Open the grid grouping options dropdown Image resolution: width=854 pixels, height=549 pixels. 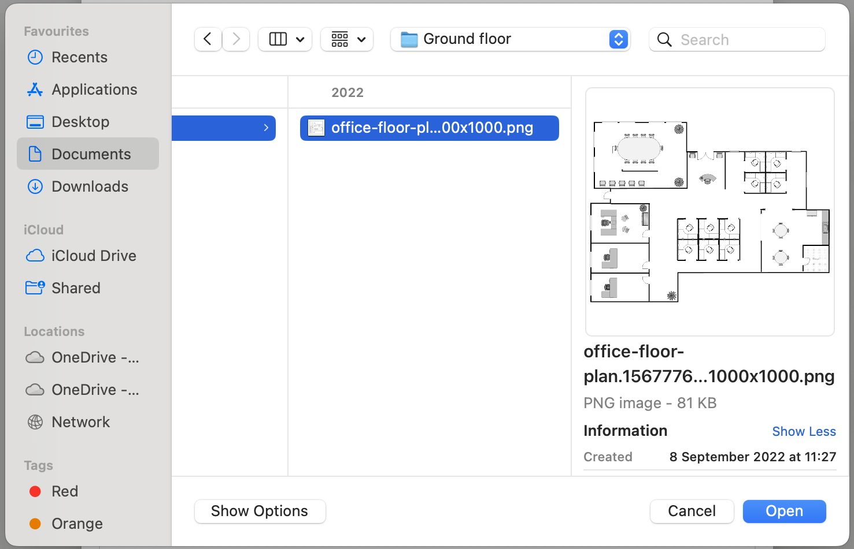point(347,39)
